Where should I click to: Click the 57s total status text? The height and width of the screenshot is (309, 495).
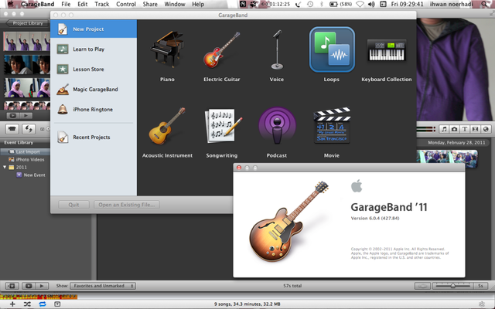click(292, 286)
